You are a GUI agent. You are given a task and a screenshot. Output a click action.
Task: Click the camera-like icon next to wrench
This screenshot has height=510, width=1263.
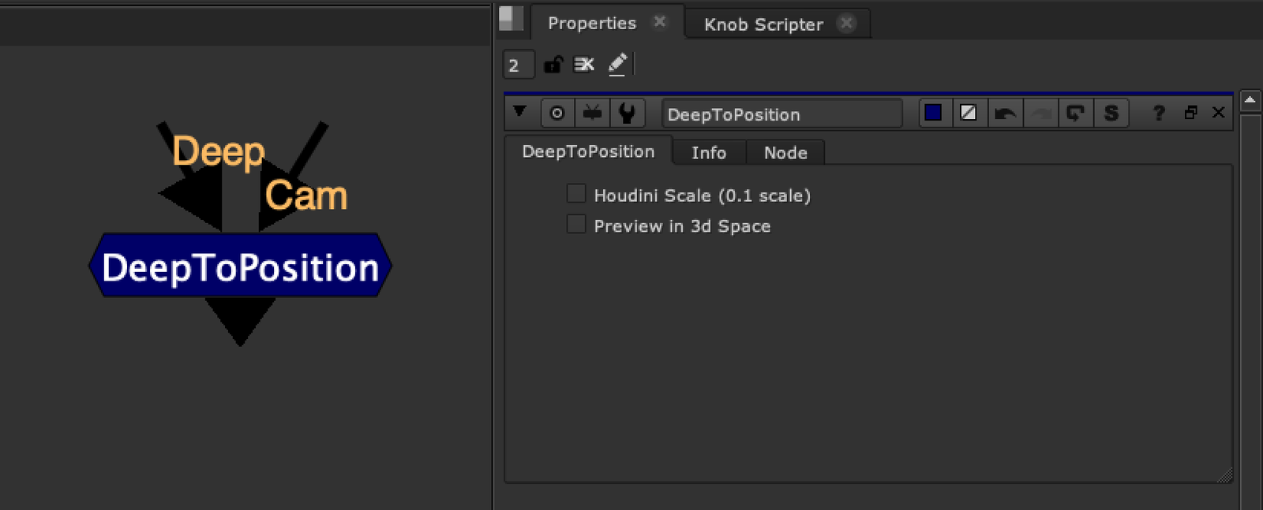tap(592, 114)
